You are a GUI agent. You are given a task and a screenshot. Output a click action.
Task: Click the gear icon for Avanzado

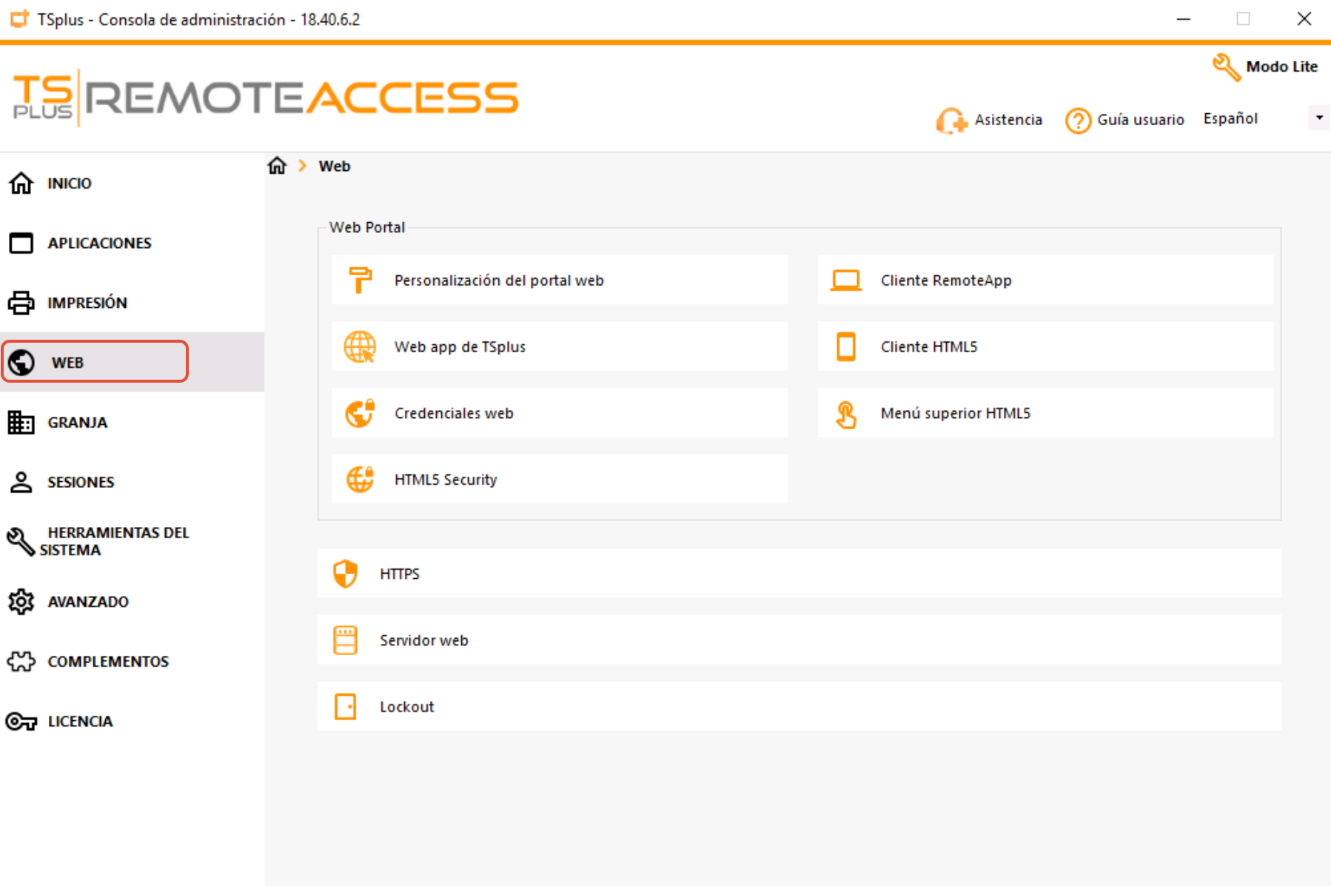[x=21, y=601]
